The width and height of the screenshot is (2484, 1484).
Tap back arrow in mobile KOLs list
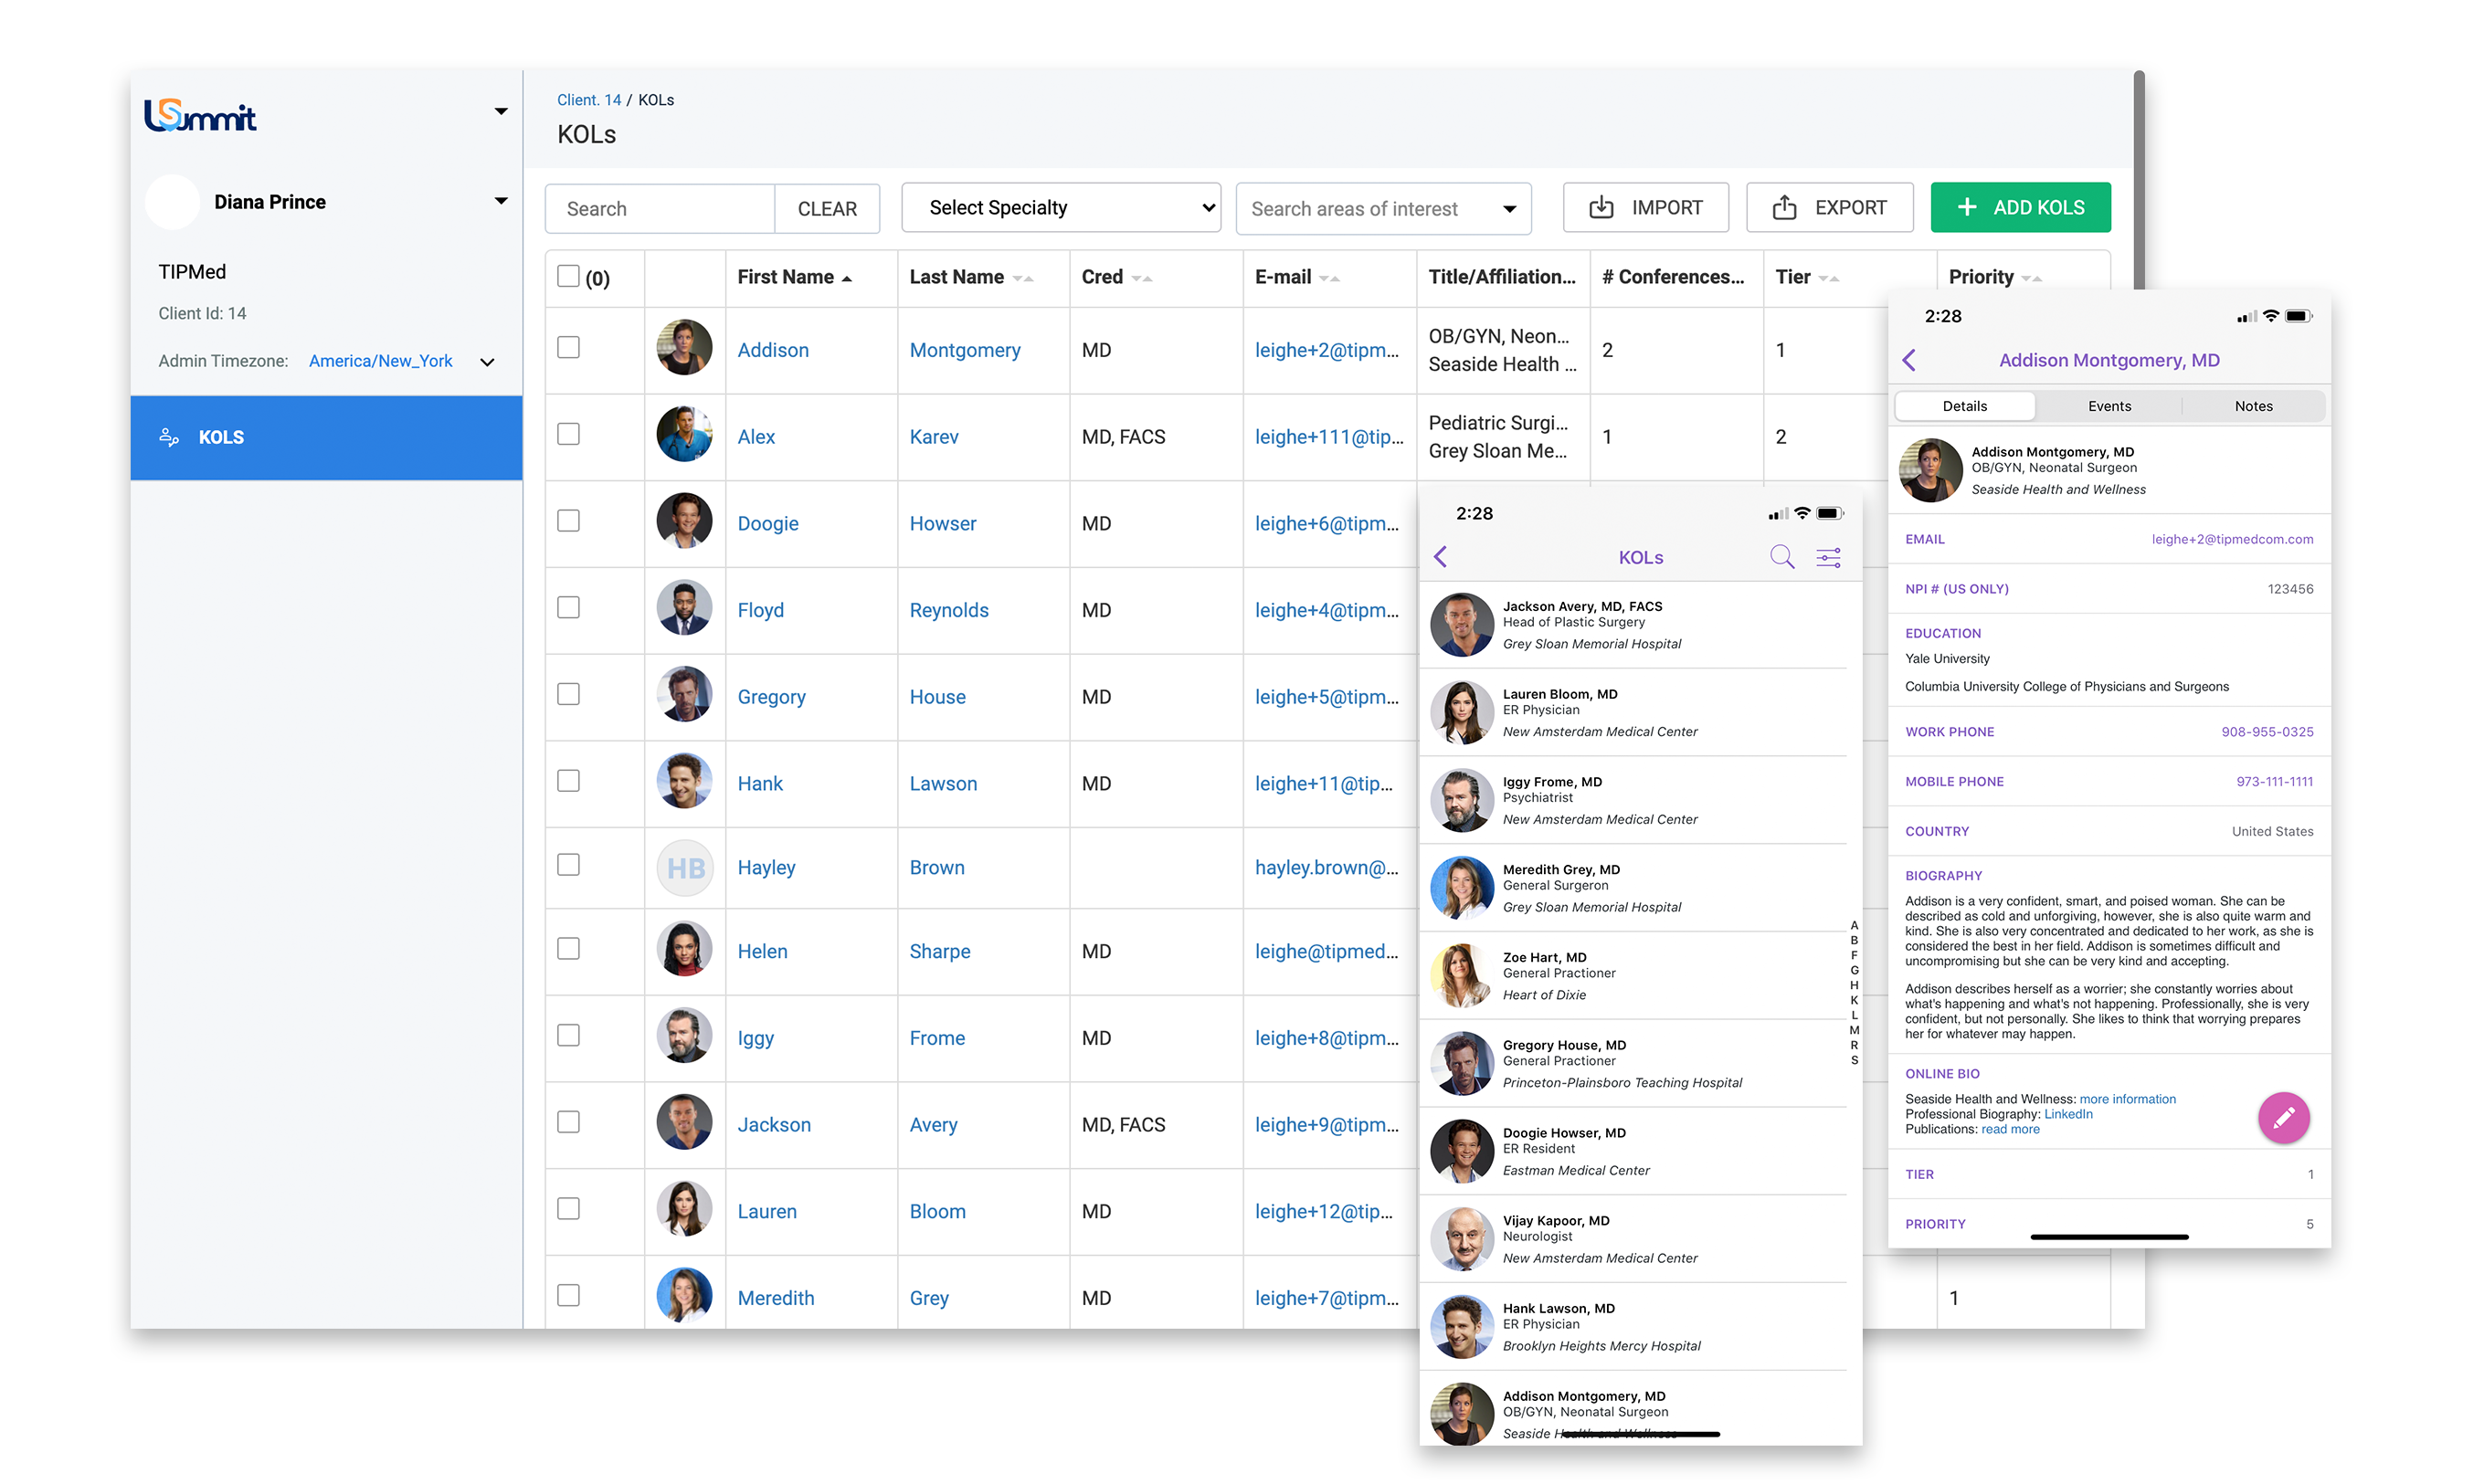pyautogui.click(x=1440, y=557)
